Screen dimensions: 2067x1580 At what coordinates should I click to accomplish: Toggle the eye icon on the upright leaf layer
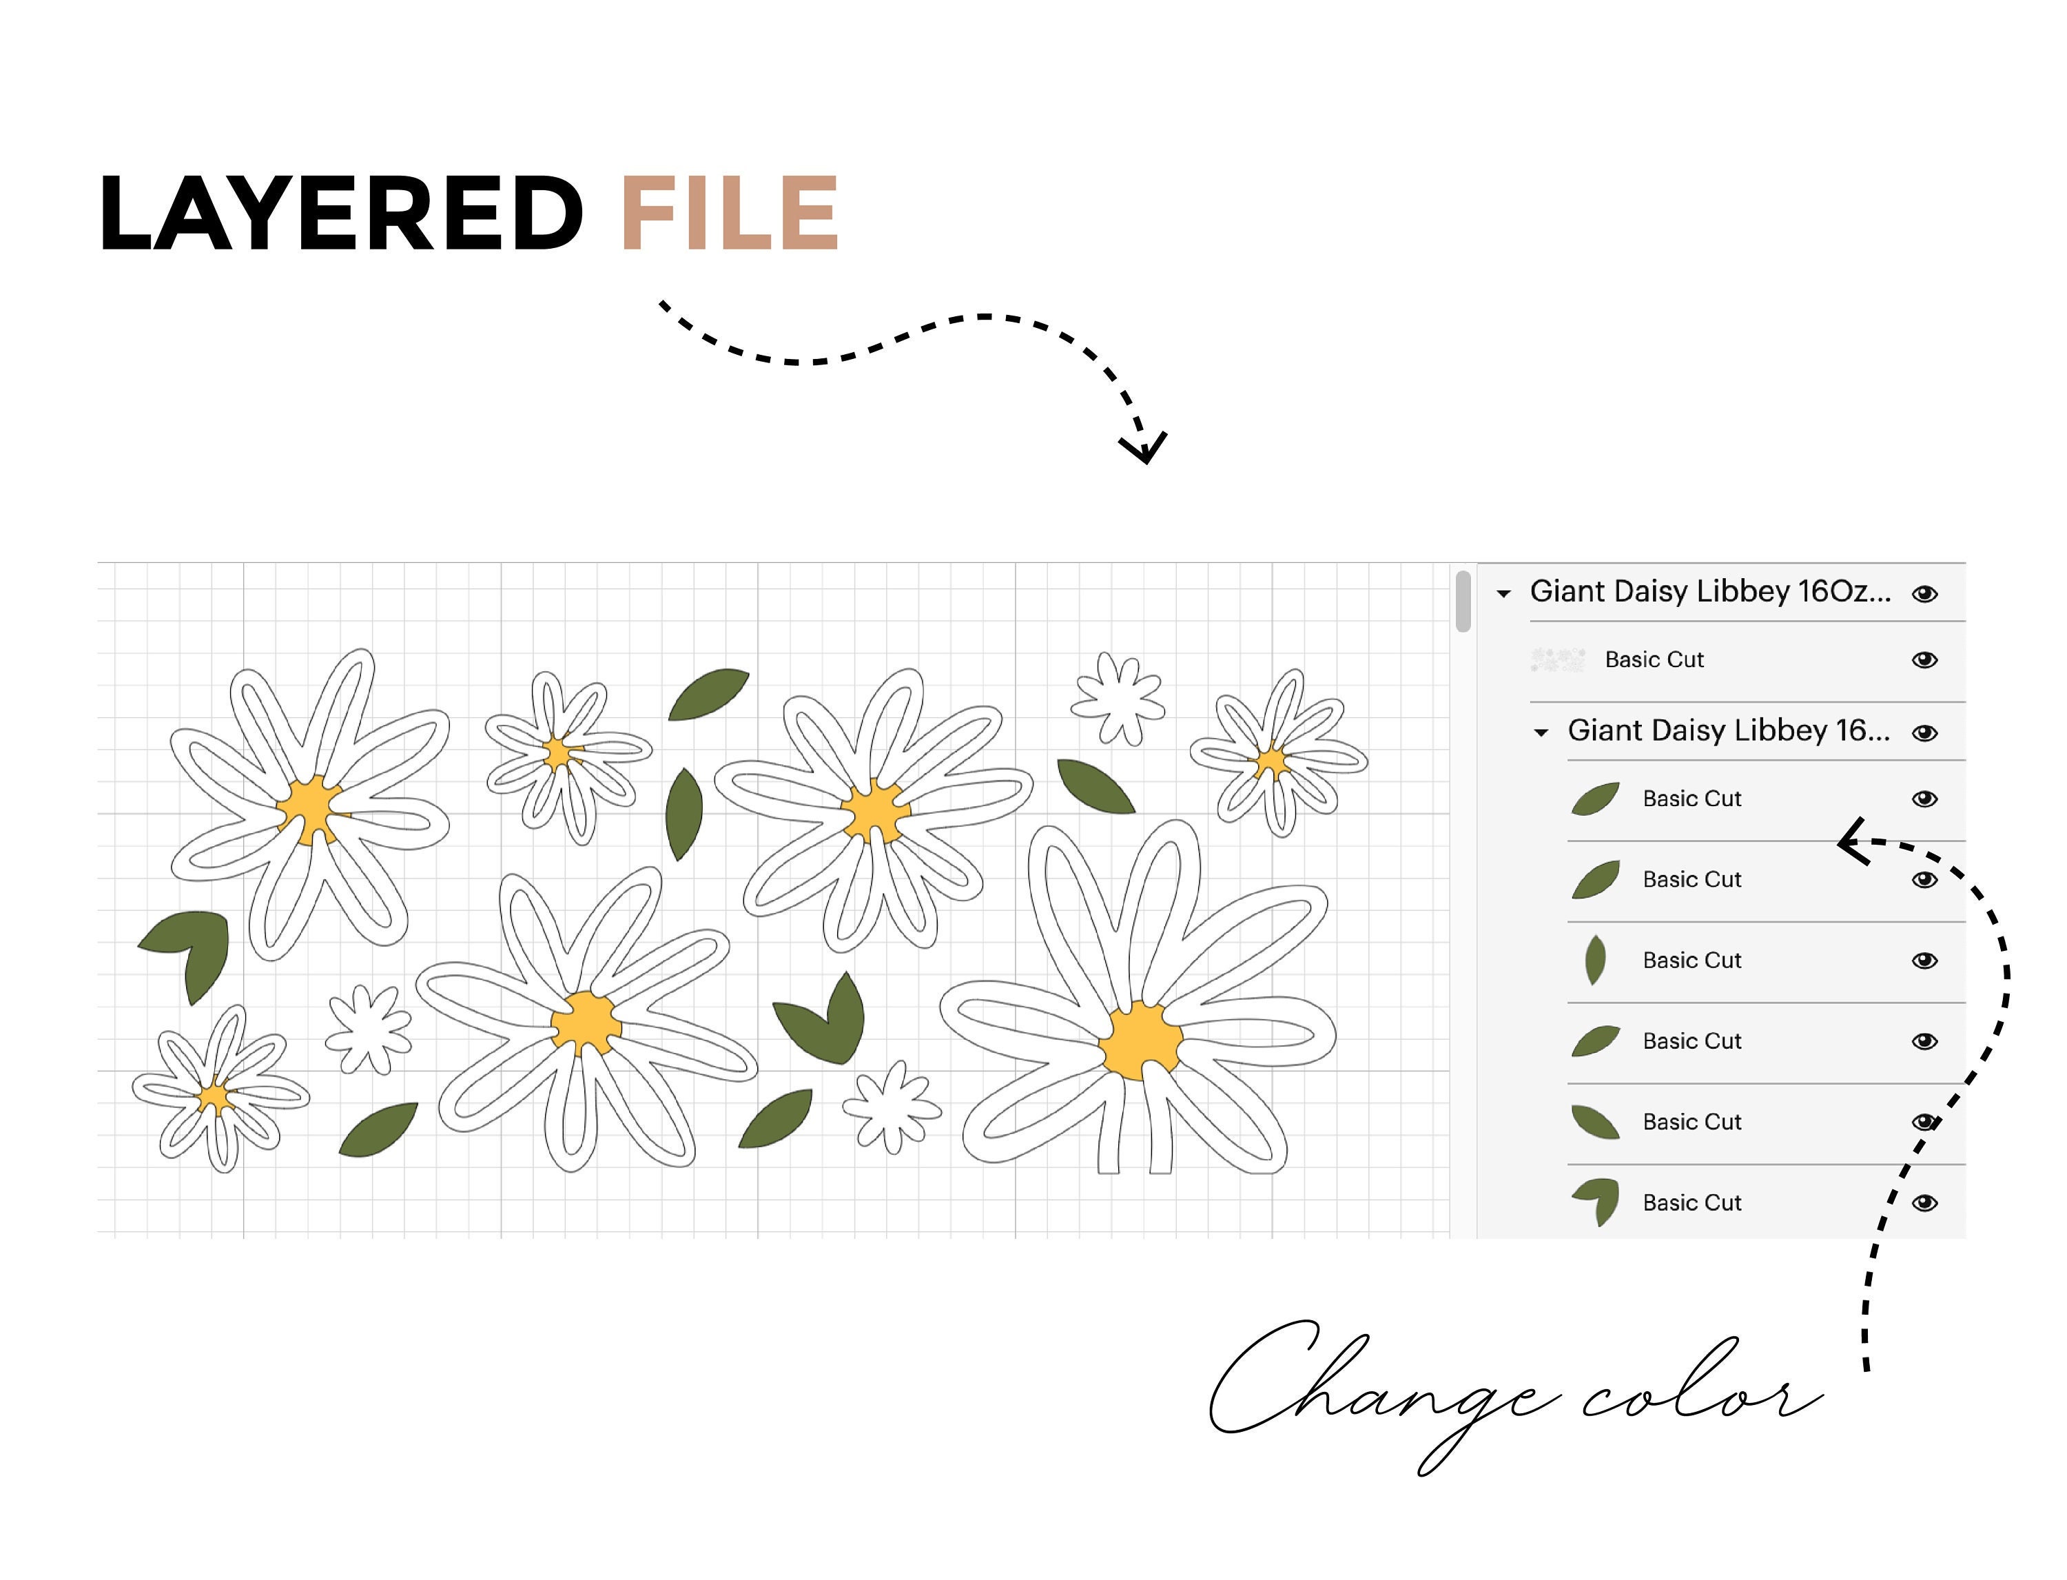(1924, 961)
